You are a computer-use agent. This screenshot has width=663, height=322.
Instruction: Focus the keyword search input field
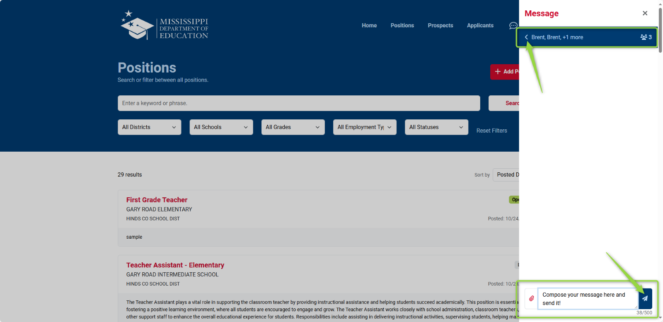pos(298,103)
